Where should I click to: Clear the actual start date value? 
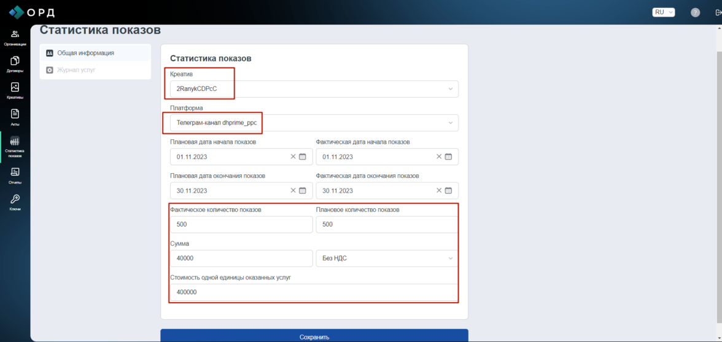(438, 157)
